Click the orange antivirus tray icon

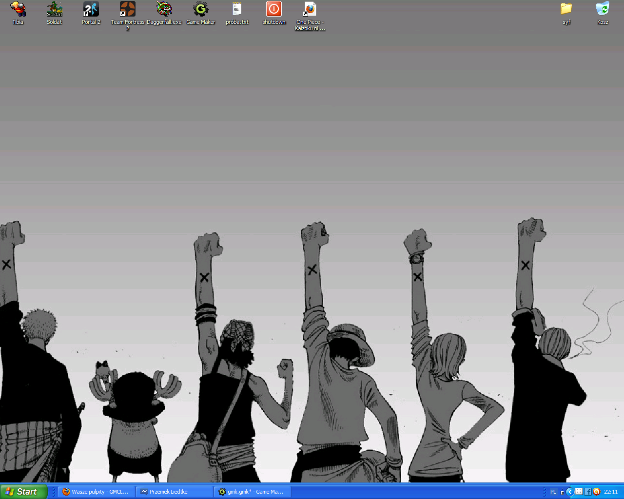596,492
